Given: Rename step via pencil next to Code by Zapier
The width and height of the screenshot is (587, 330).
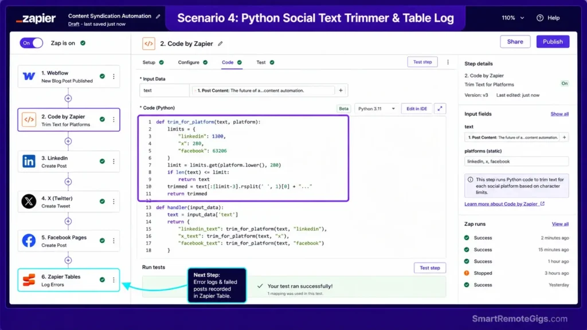Looking at the screenshot, I should 220,44.
